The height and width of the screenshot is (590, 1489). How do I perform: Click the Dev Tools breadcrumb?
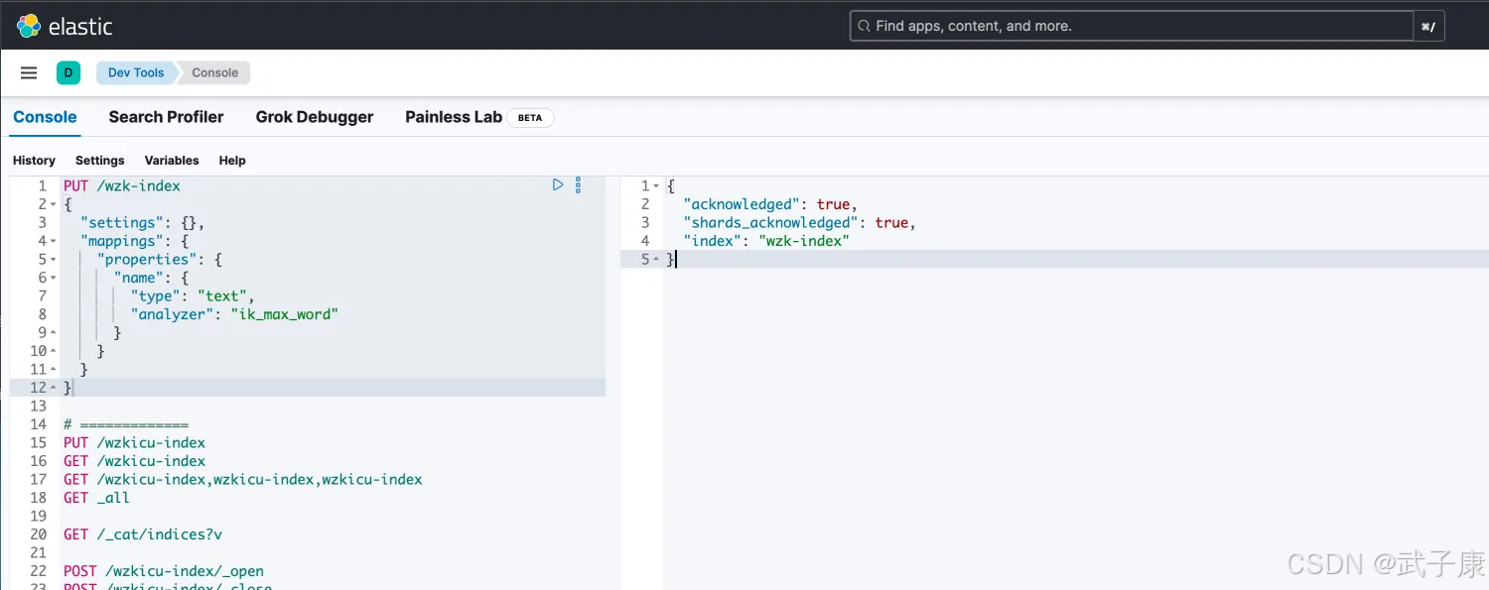[x=136, y=72]
